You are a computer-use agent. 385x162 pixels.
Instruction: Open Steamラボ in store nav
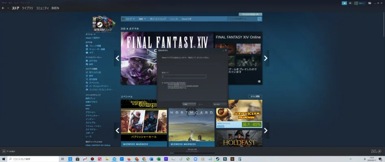tap(186, 19)
